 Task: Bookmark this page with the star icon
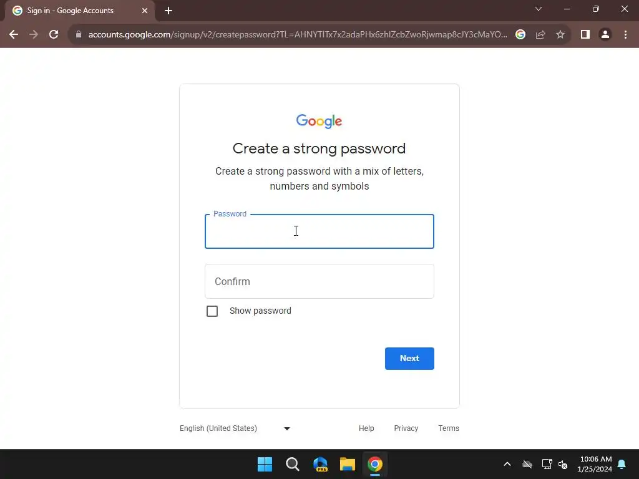560,35
